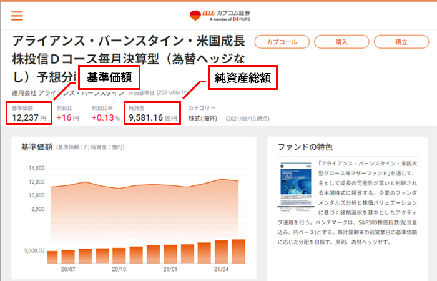The height and width of the screenshot is (281, 437).
Task: Click the カブコール button
Action: pos(282,42)
